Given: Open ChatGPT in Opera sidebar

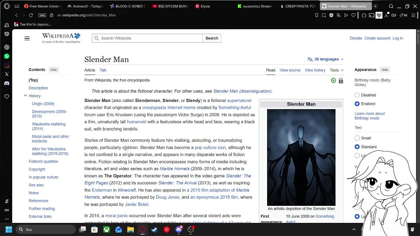Looking at the screenshot, I should (7, 47).
